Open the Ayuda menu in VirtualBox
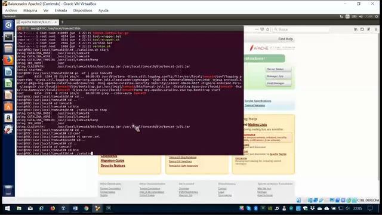382x215 pixels. [103, 11]
